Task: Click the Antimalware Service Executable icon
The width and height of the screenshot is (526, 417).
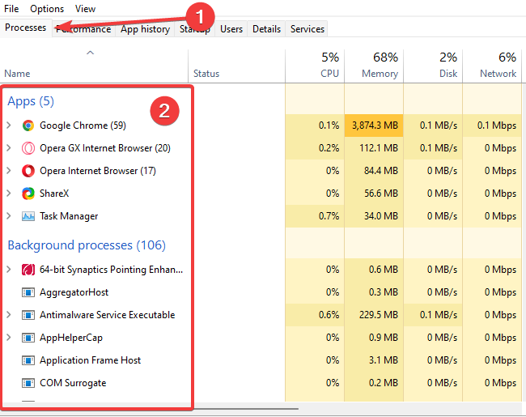Action: point(28,315)
